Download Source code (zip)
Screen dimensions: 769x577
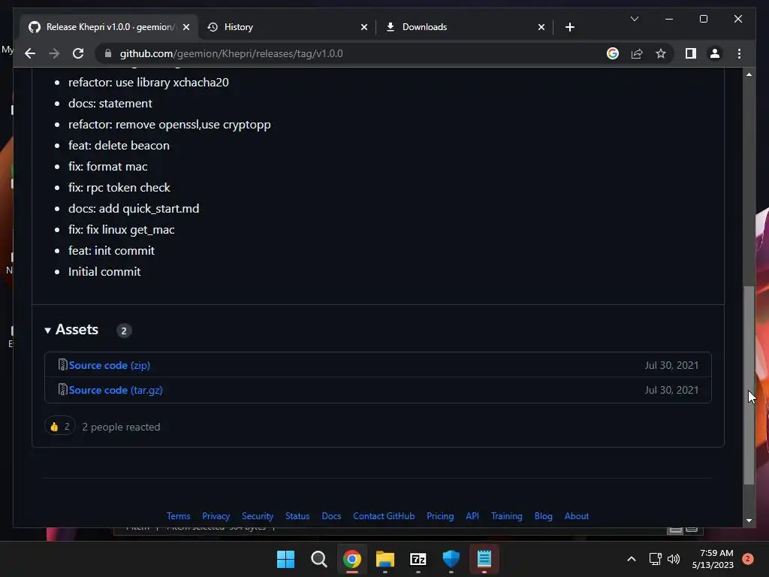click(110, 365)
